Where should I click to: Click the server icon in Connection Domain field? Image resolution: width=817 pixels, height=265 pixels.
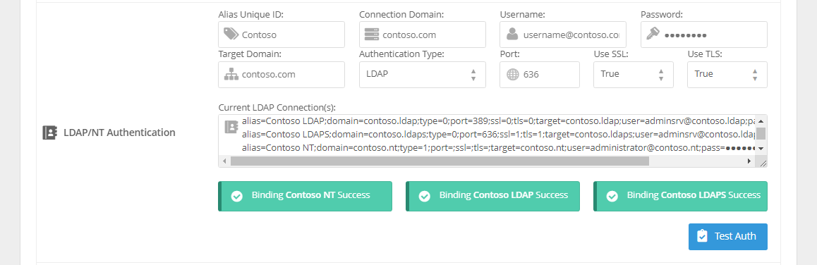click(x=371, y=35)
